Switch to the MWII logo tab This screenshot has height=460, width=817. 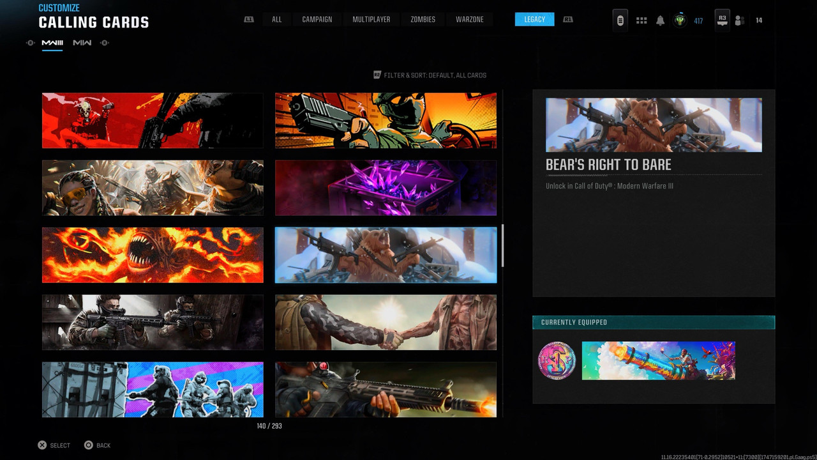click(82, 43)
